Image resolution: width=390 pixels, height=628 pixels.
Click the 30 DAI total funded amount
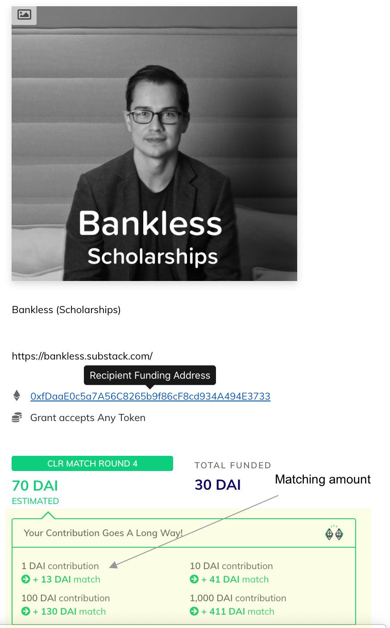pyautogui.click(x=217, y=485)
